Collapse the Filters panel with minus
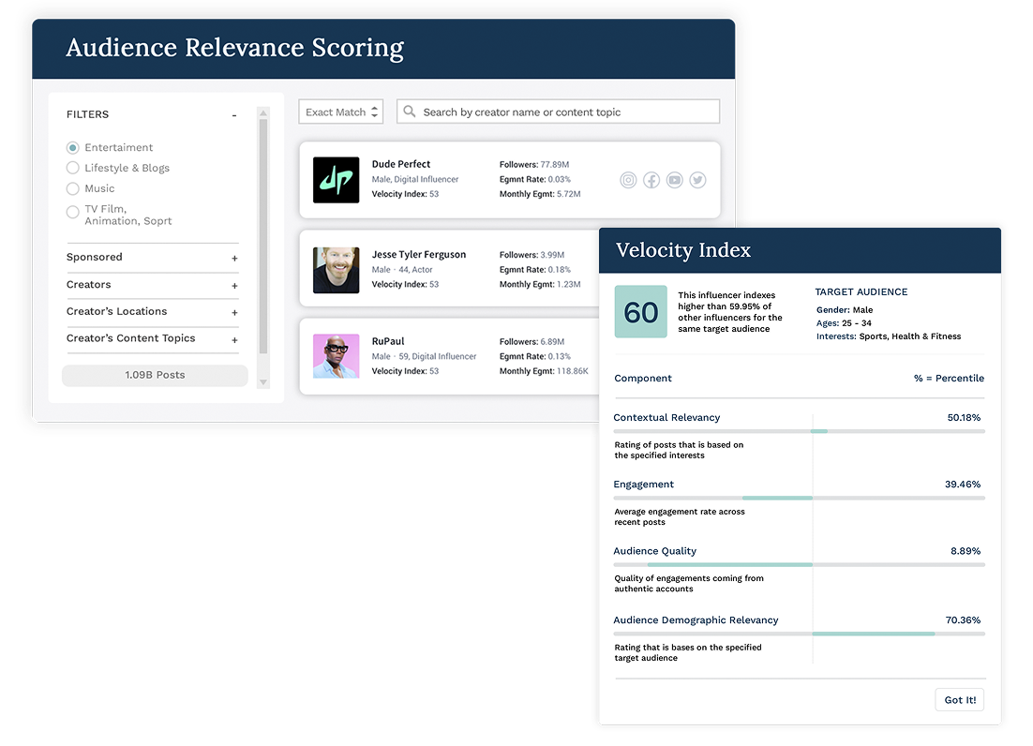Image resolution: width=1033 pixels, height=746 pixels. click(234, 115)
